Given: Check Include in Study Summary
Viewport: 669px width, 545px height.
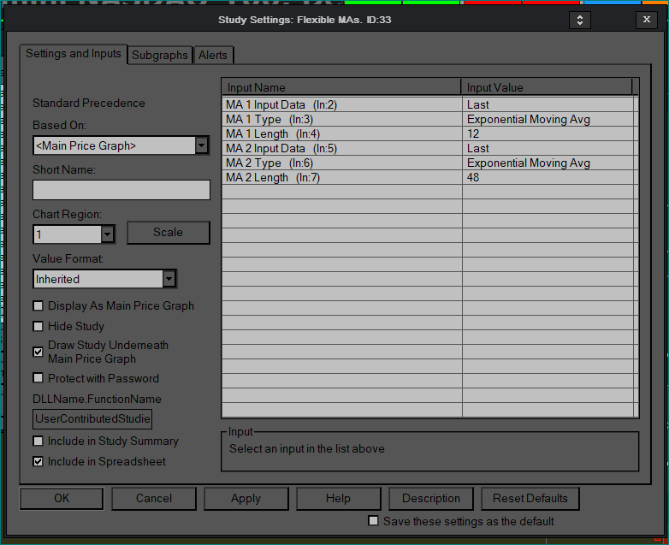Looking at the screenshot, I should 38,441.
